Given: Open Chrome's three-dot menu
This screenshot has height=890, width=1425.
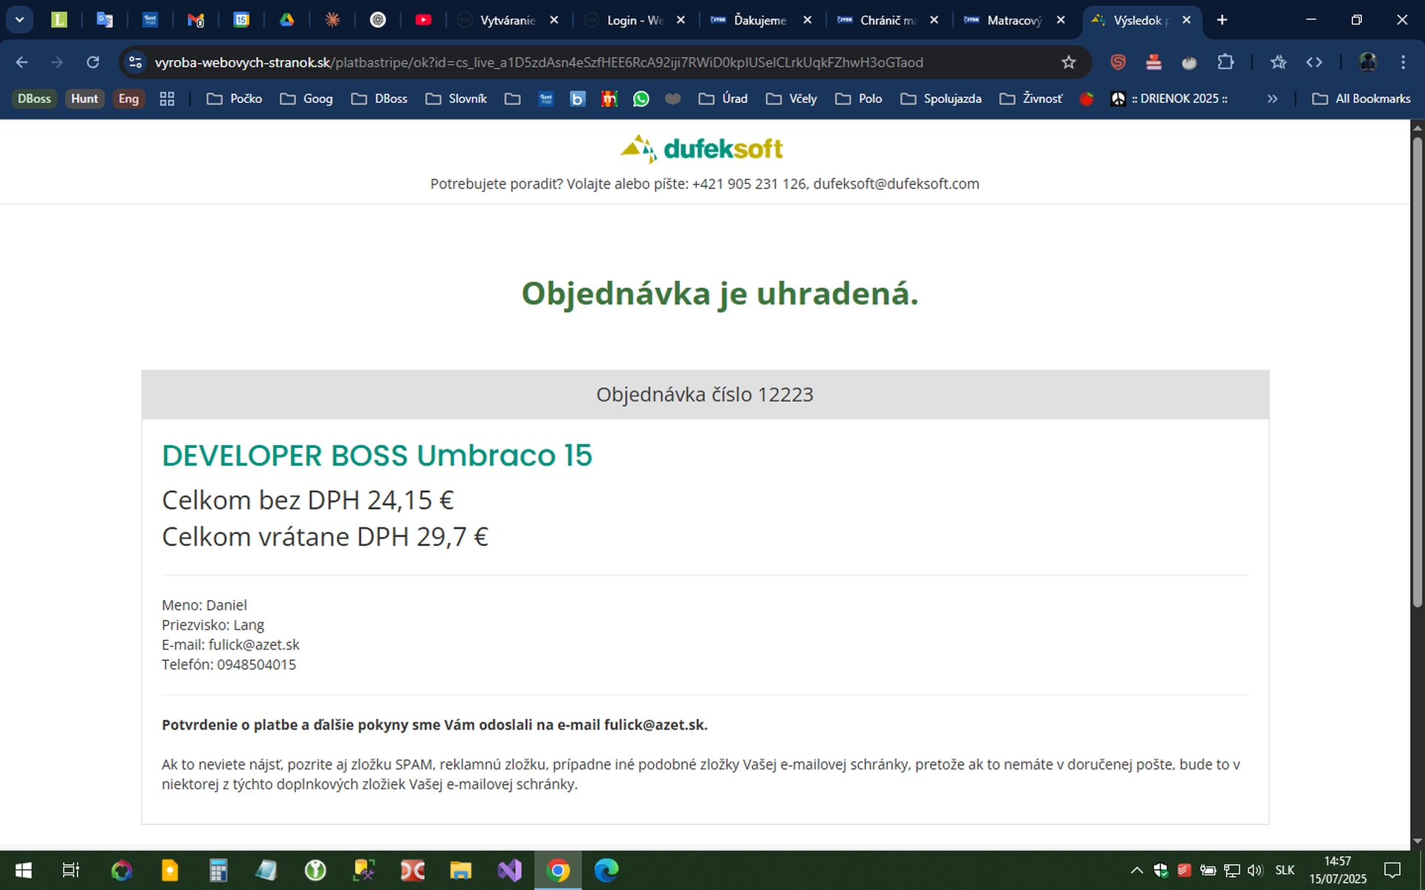Looking at the screenshot, I should (1403, 62).
